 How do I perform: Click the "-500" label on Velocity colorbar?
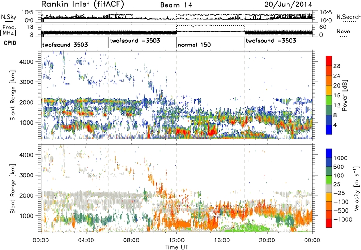(x=341, y=210)
